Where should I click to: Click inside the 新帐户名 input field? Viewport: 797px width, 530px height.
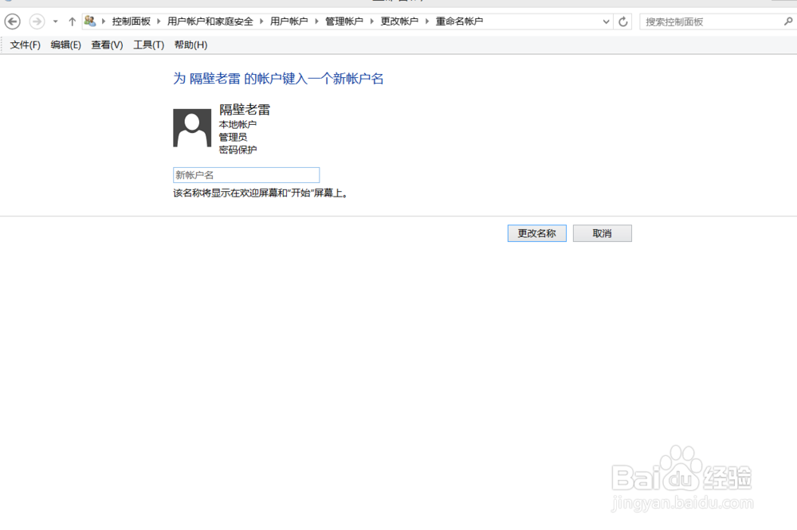pyautogui.click(x=245, y=174)
